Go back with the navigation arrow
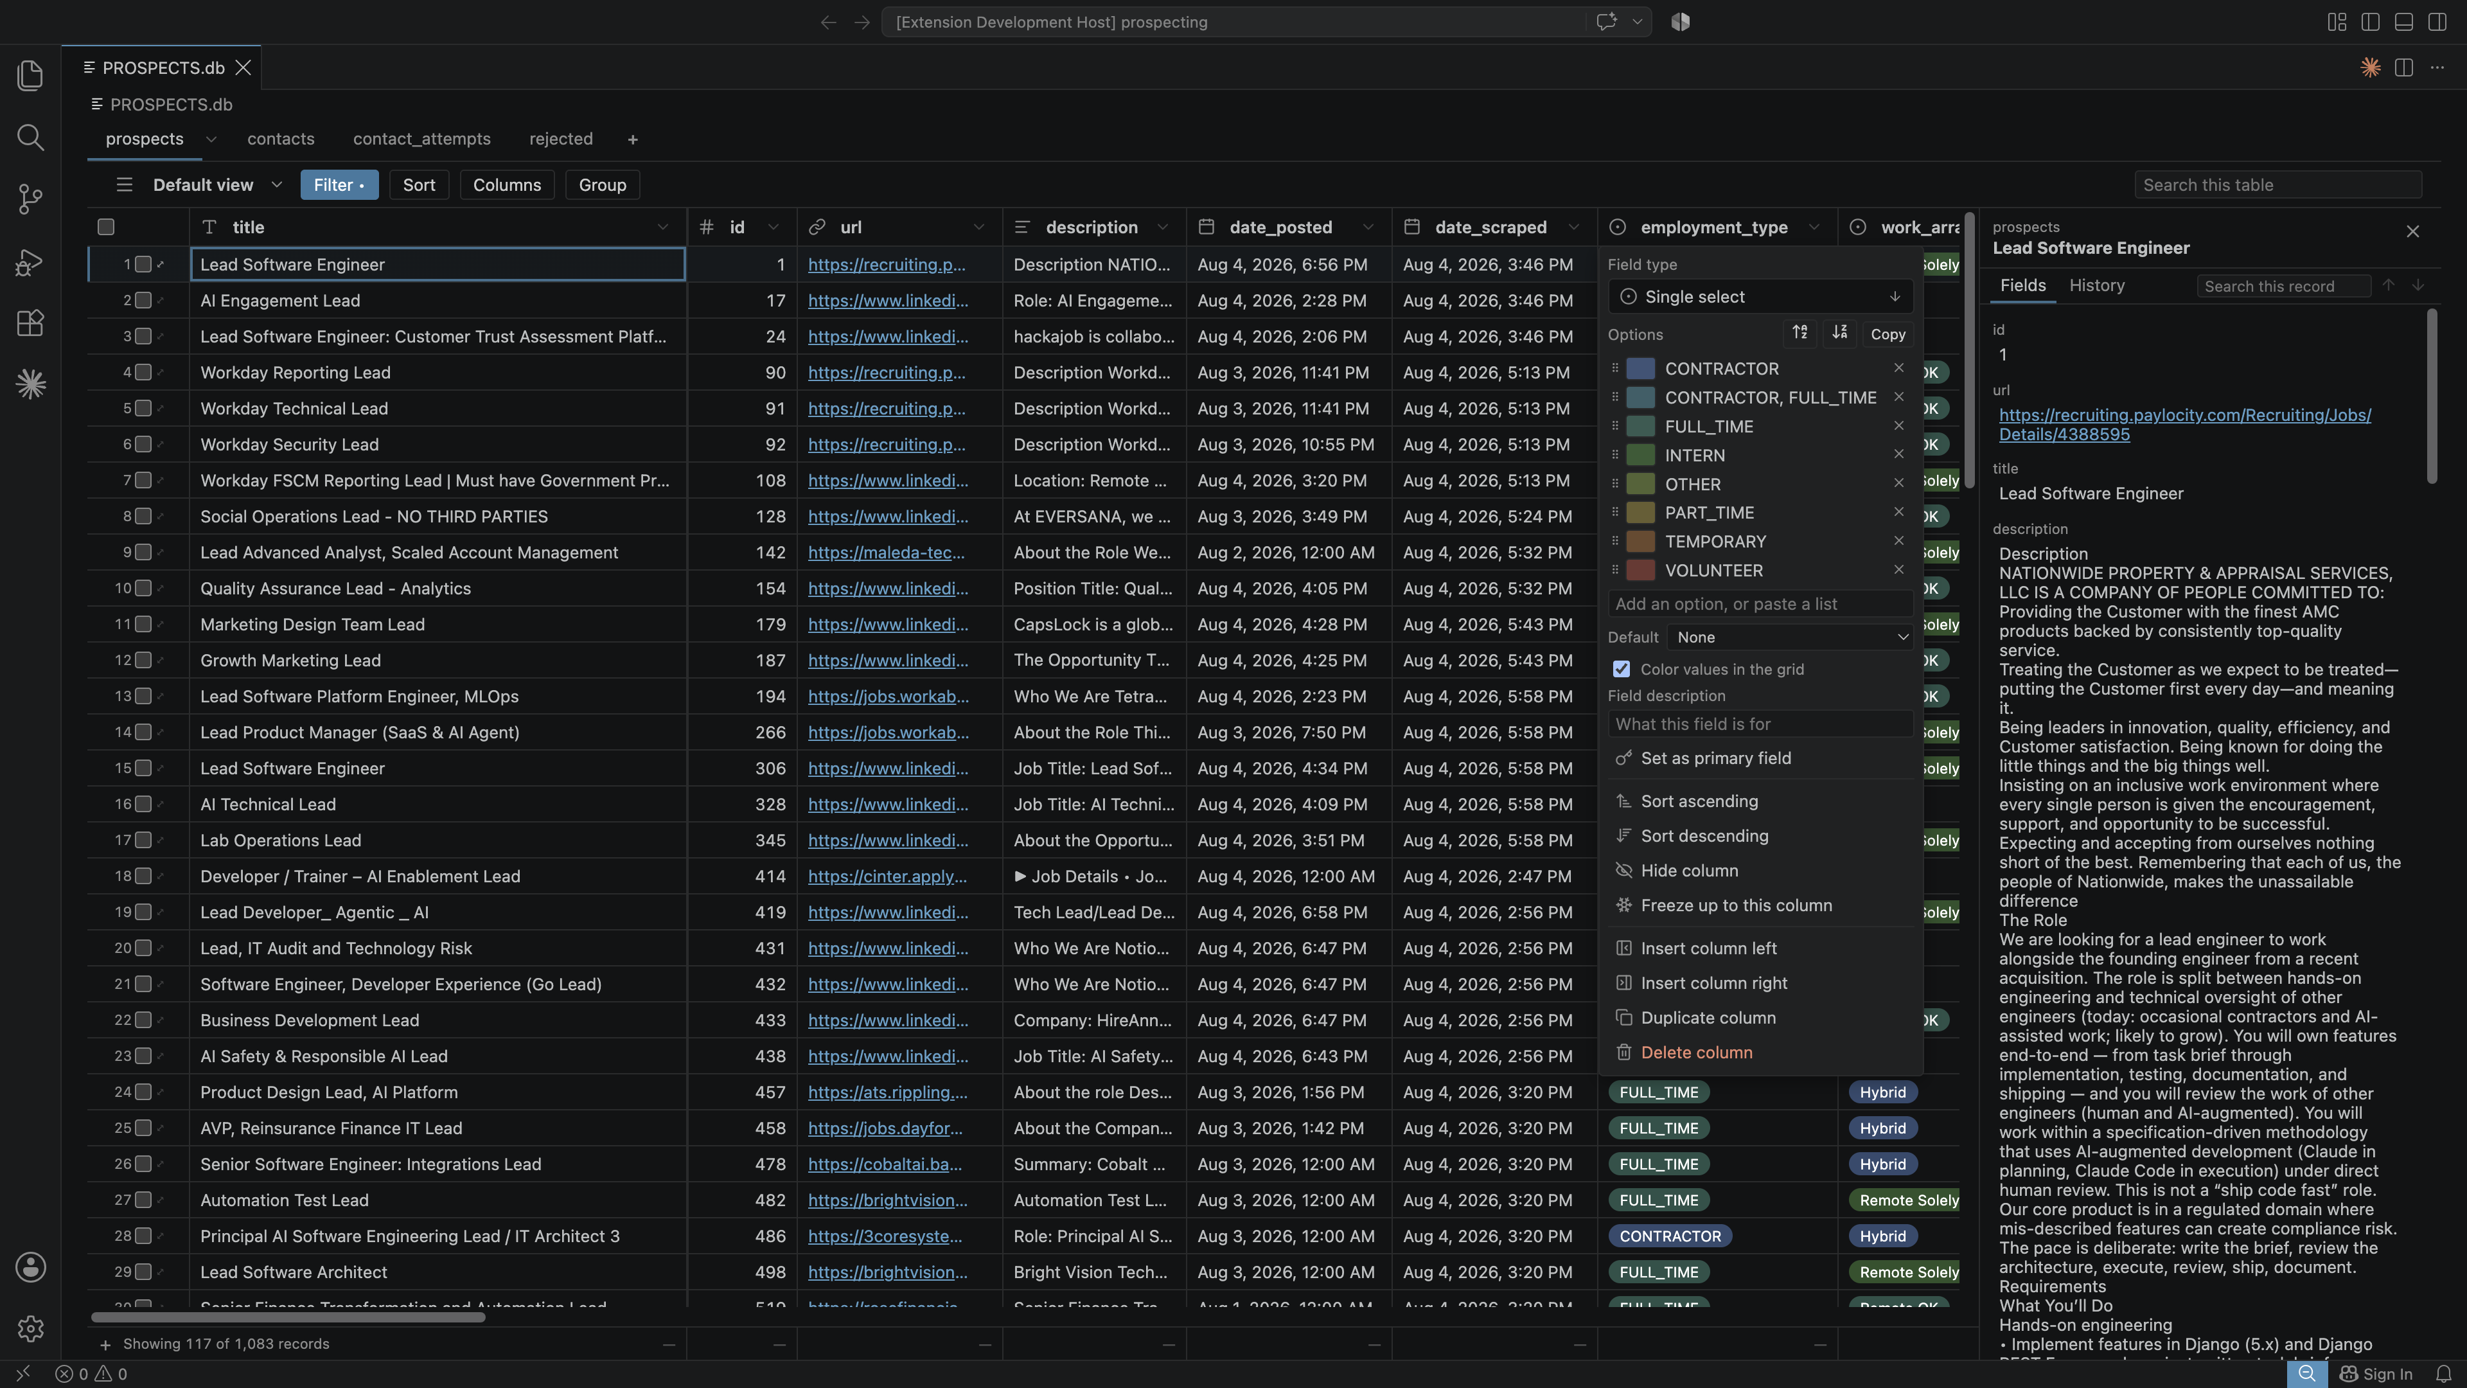The width and height of the screenshot is (2467, 1388). 828,22
